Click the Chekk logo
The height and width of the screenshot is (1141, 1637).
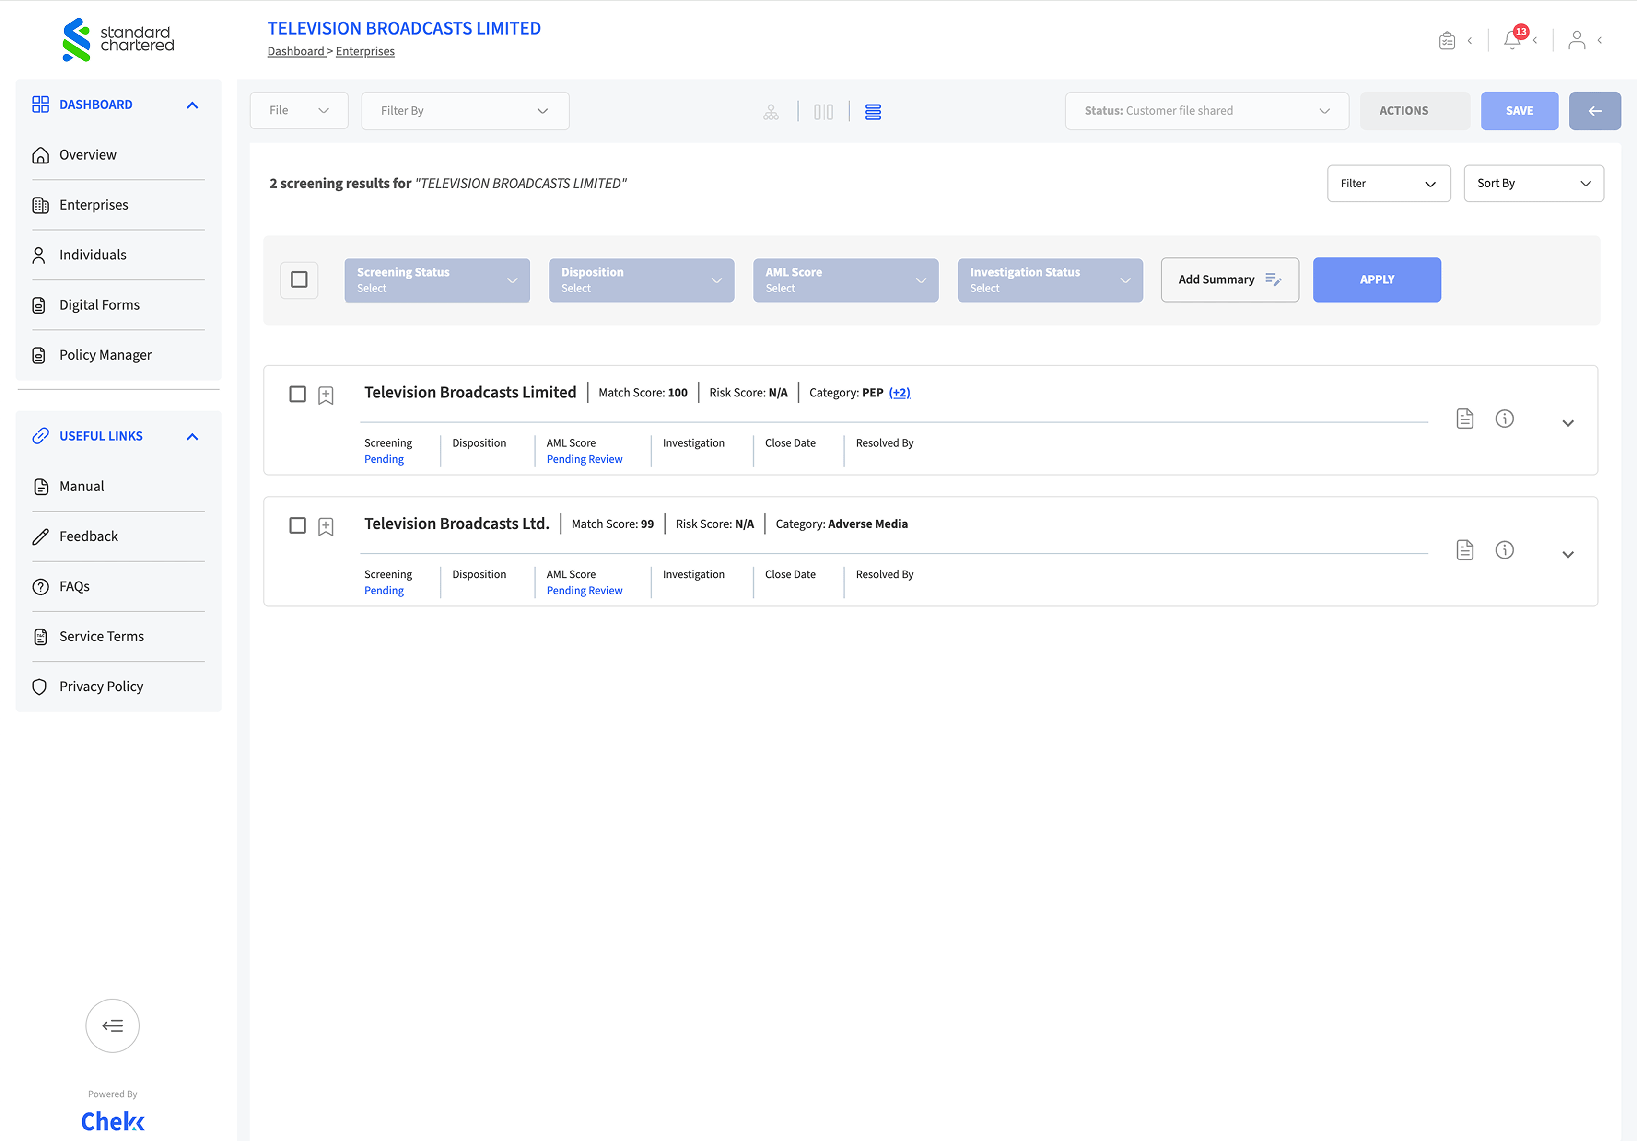tap(113, 1121)
